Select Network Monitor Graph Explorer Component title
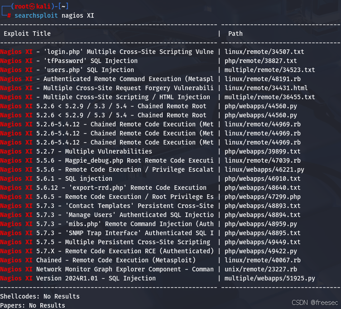 click(107, 269)
